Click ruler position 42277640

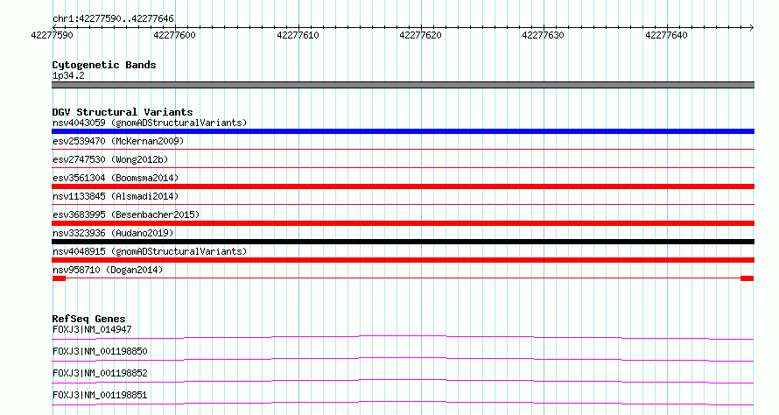point(666,35)
